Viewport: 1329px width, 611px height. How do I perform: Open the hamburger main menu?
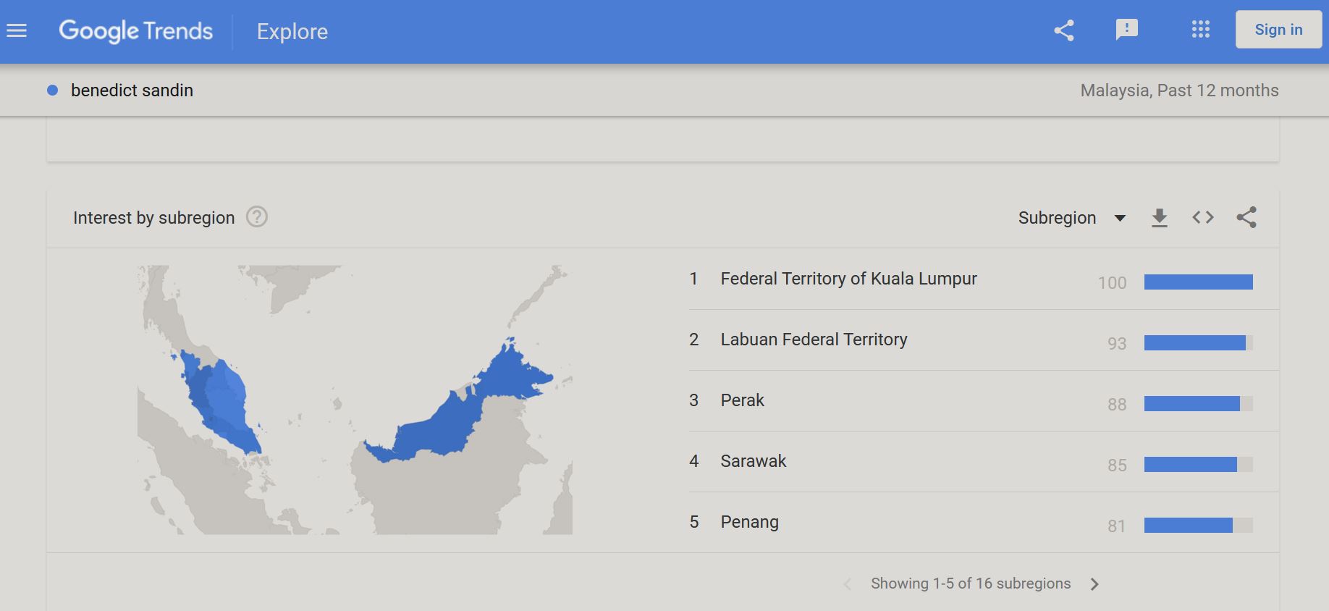coord(17,31)
